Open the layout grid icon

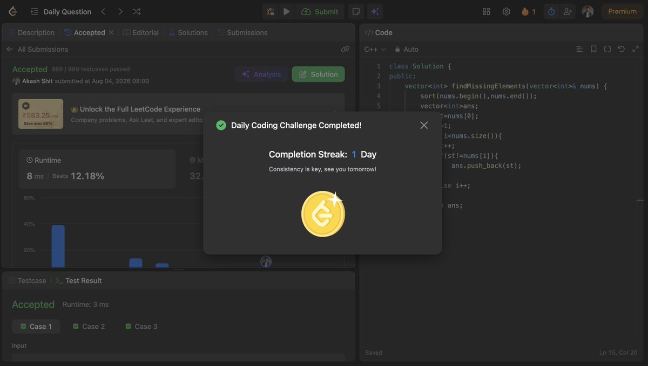[487, 11]
